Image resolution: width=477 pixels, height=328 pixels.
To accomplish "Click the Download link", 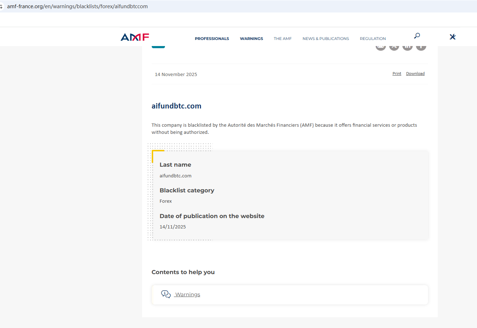I will point(415,74).
